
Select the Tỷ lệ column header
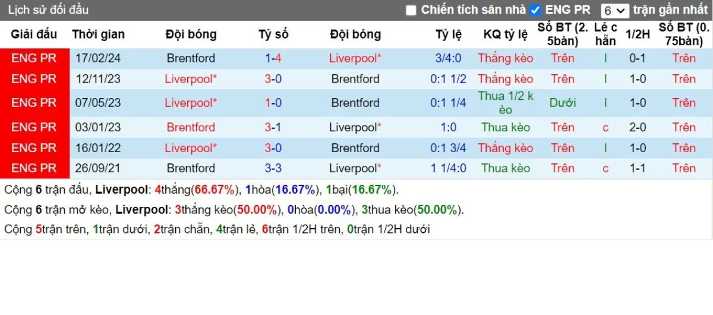[x=449, y=34]
